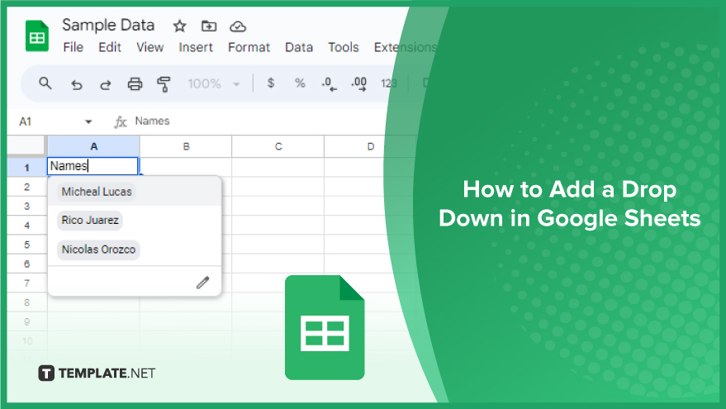Select row 2 header
The height and width of the screenshot is (409, 726).
[27, 187]
